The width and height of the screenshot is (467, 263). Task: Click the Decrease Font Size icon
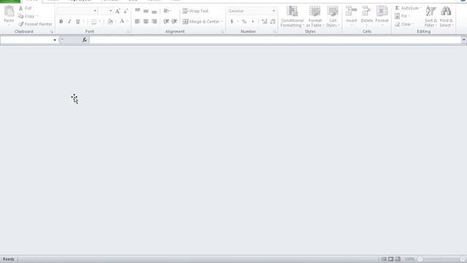pos(126,11)
